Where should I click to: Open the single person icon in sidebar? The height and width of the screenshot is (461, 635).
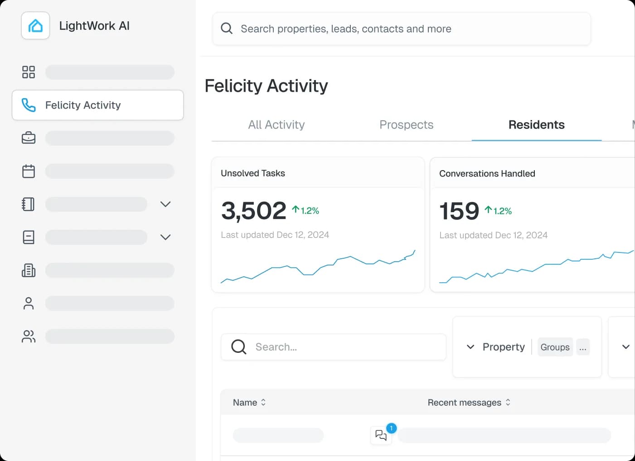[x=29, y=303]
